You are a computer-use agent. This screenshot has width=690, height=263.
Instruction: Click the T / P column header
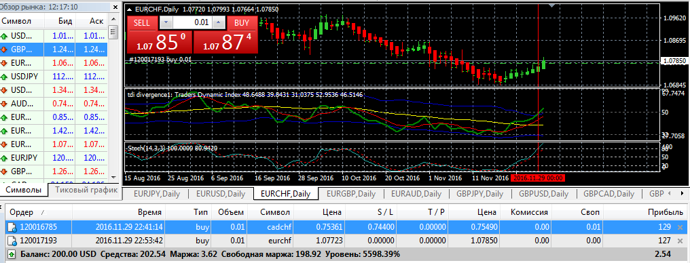(422, 213)
